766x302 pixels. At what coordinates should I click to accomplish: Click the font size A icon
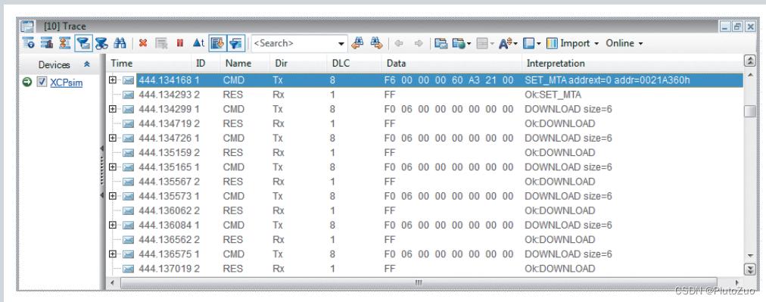point(506,43)
